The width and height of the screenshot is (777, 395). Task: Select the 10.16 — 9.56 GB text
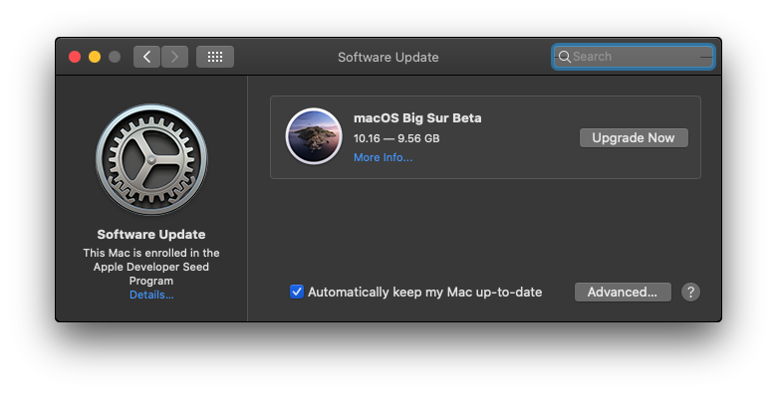(396, 138)
